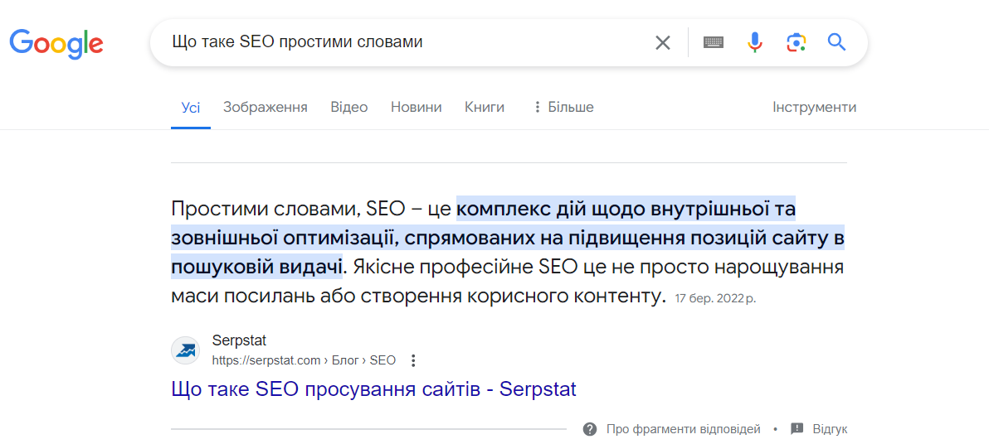989x444 pixels.
Task: Switch to the Зображення tab
Action: (x=265, y=107)
